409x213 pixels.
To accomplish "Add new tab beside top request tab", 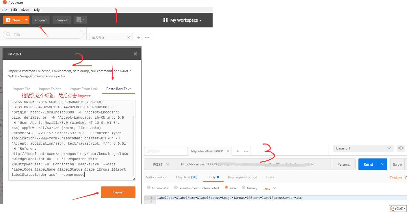I will click(x=139, y=38).
